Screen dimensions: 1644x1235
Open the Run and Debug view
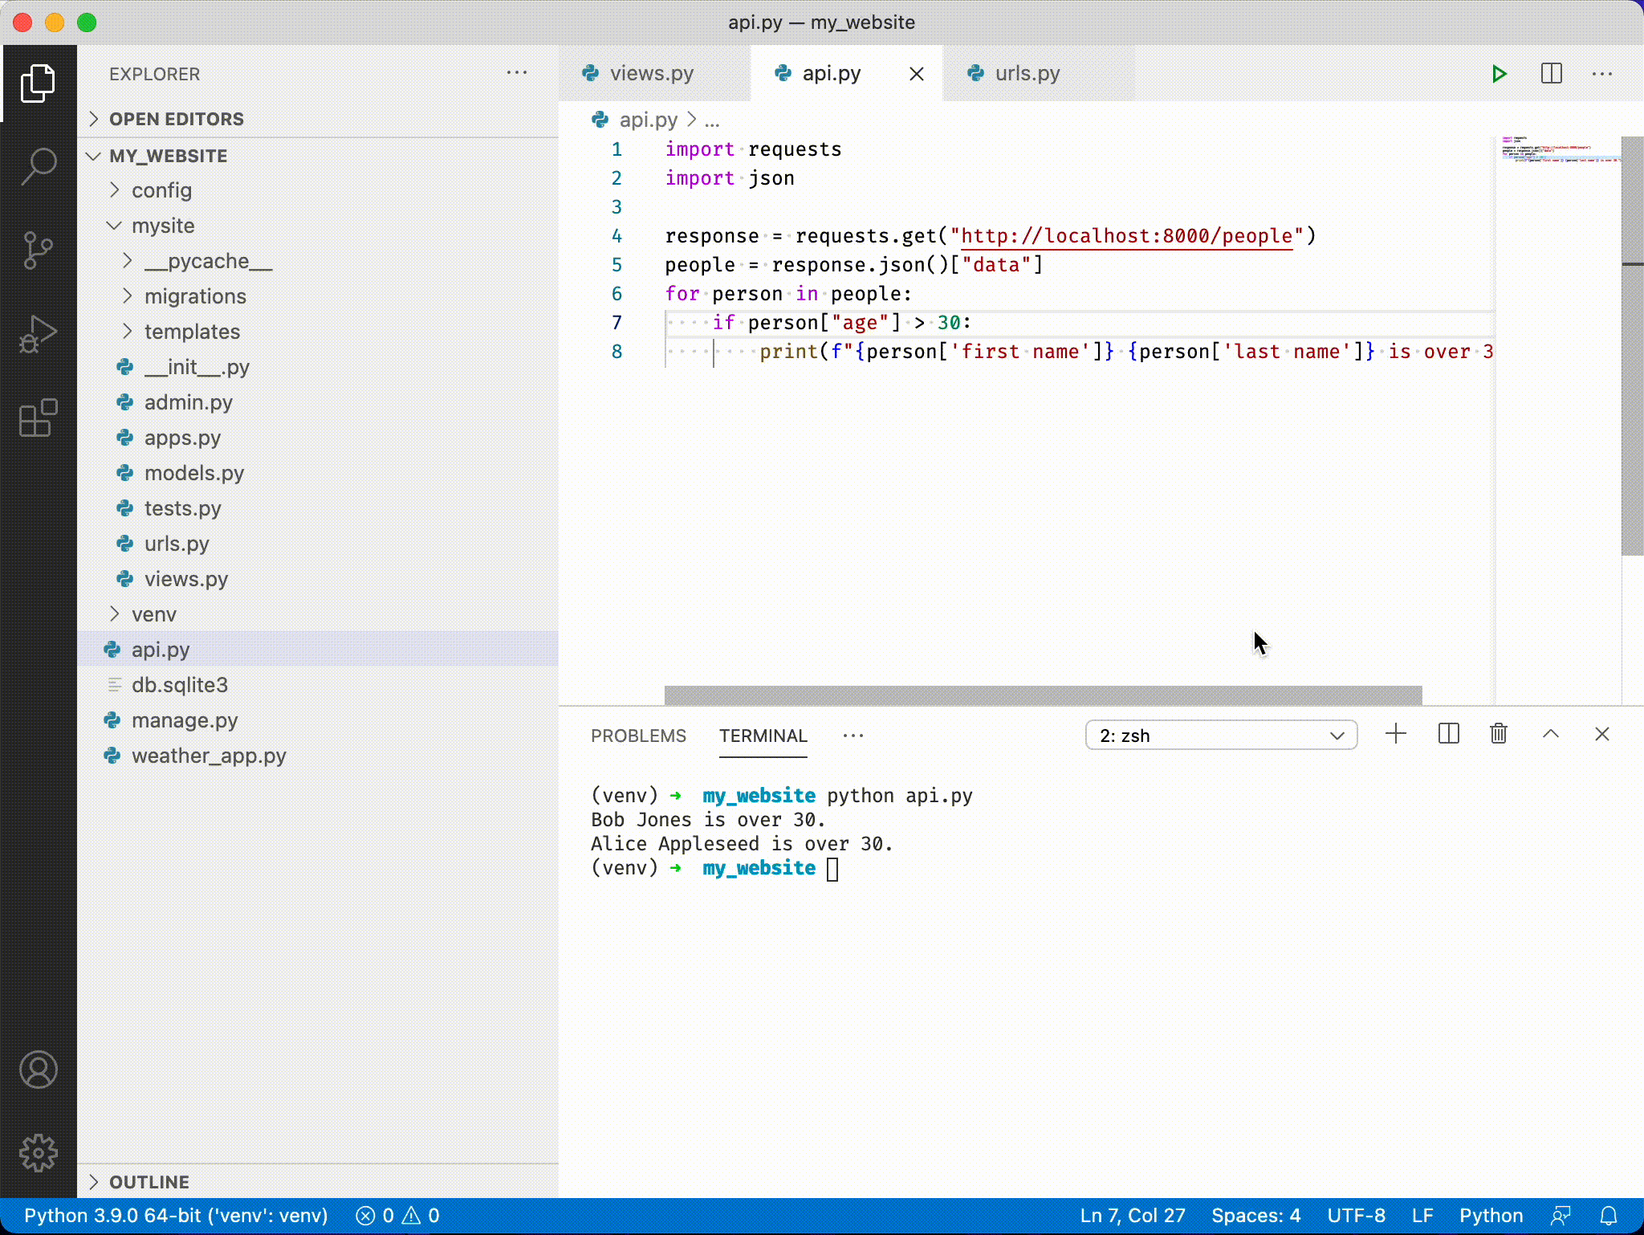tap(38, 334)
